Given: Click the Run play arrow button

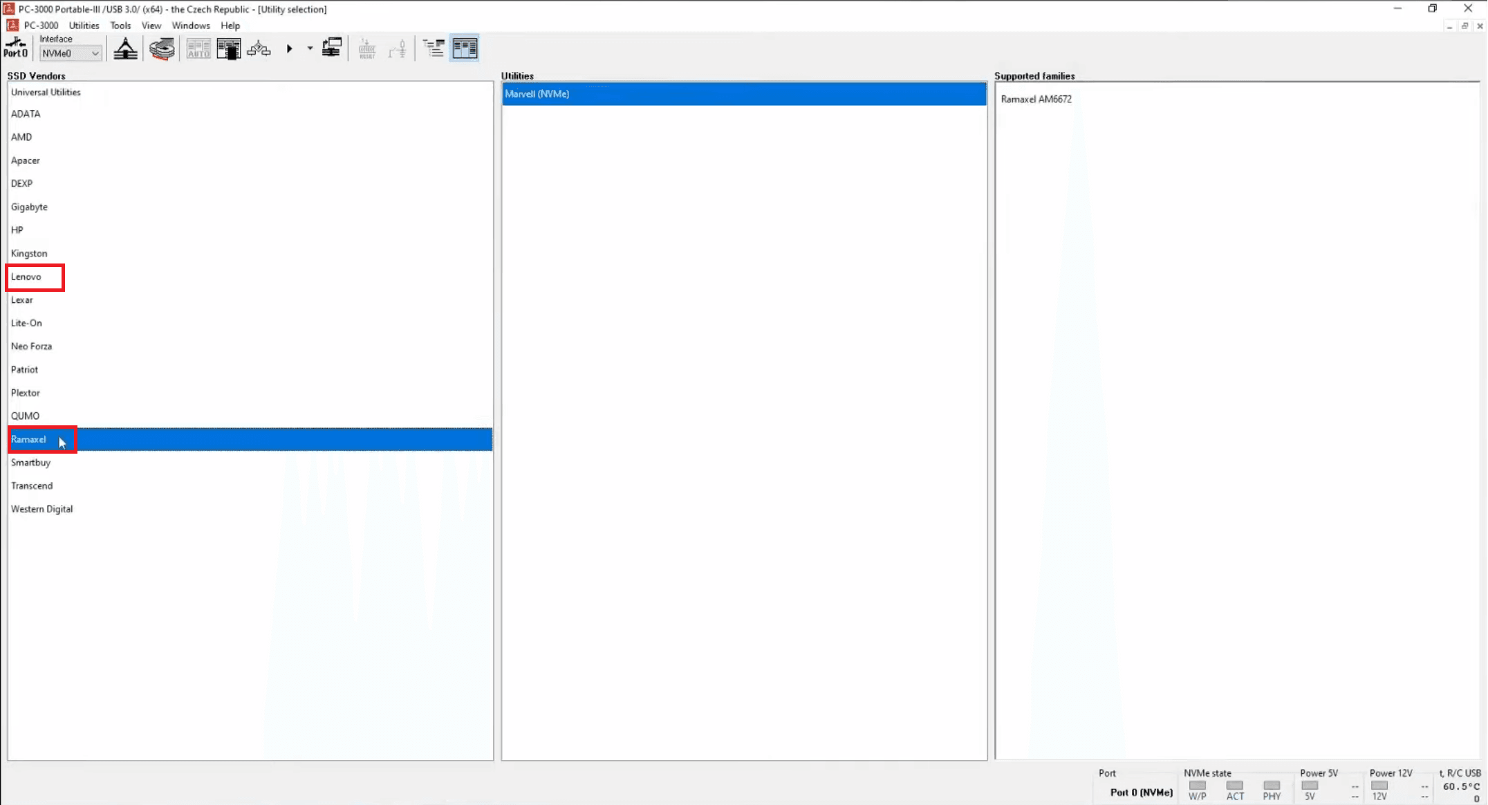Looking at the screenshot, I should click(290, 48).
